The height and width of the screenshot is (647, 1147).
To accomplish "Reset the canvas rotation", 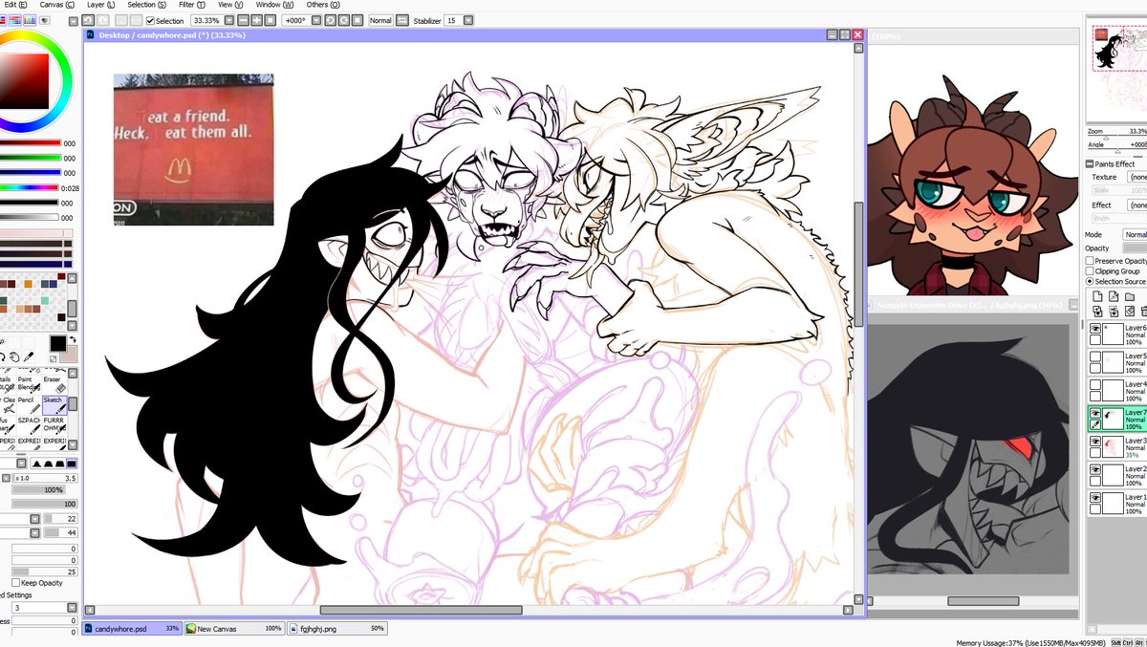I will [357, 20].
